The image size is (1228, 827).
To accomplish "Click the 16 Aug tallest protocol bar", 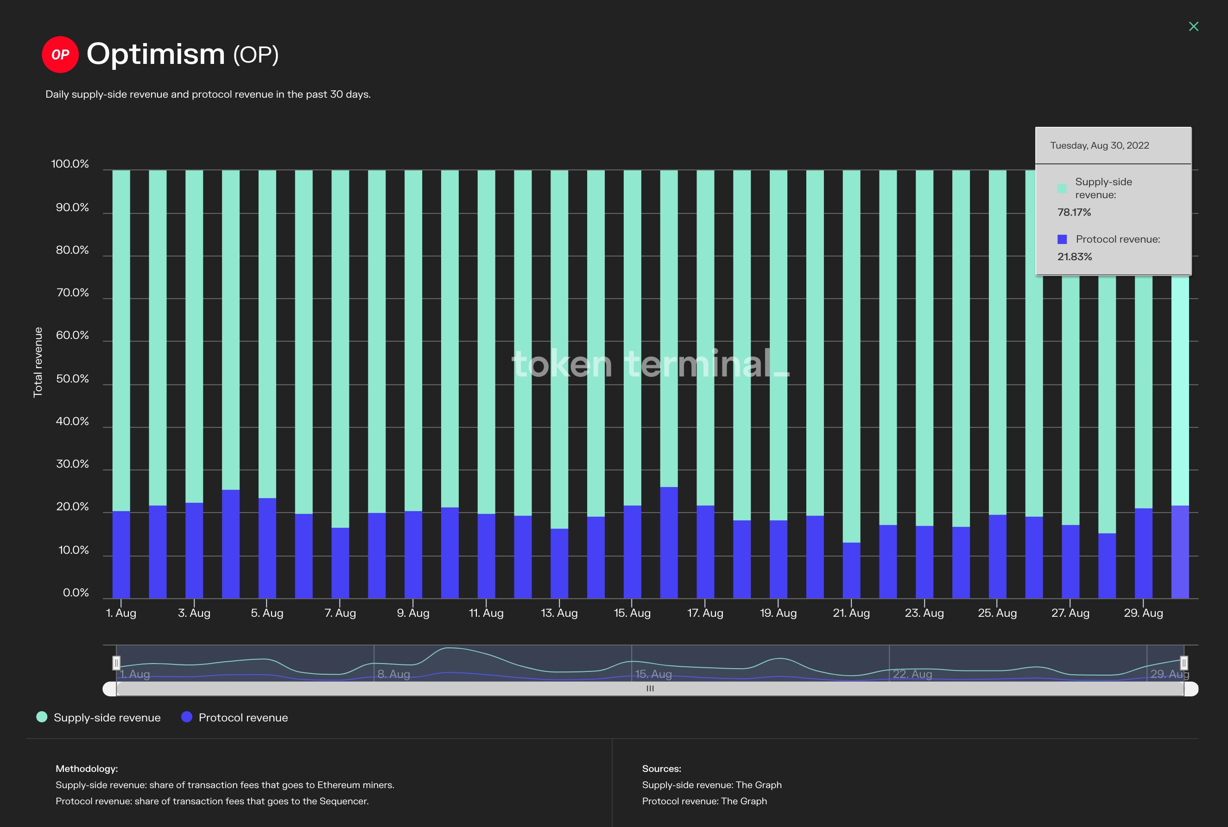I will (x=669, y=543).
